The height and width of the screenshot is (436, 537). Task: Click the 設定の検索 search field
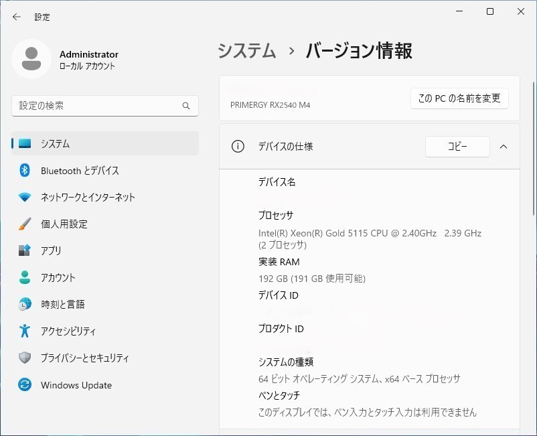97,106
